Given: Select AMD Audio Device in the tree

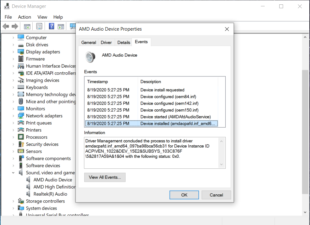Looking at the screenshot, I should pyautogui.click(x=53, y=180).
